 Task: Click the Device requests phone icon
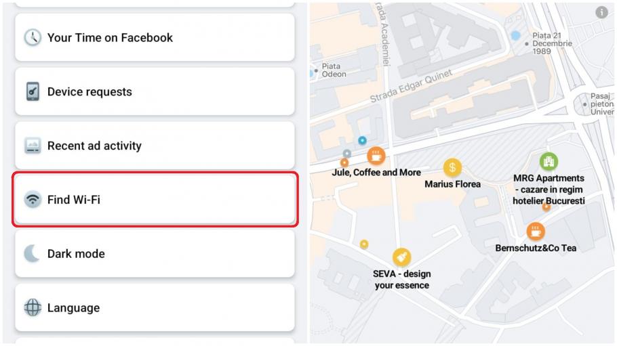(x=33, y=91)
